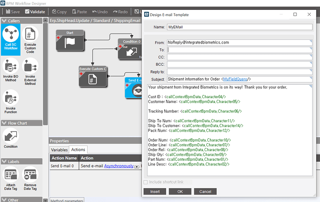Collapse the Flow Chart palette section

[4, 123]
